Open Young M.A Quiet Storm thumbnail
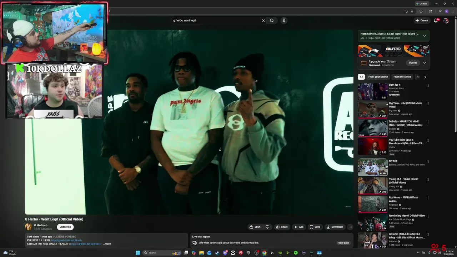457x257 pixels. [373, 186]
